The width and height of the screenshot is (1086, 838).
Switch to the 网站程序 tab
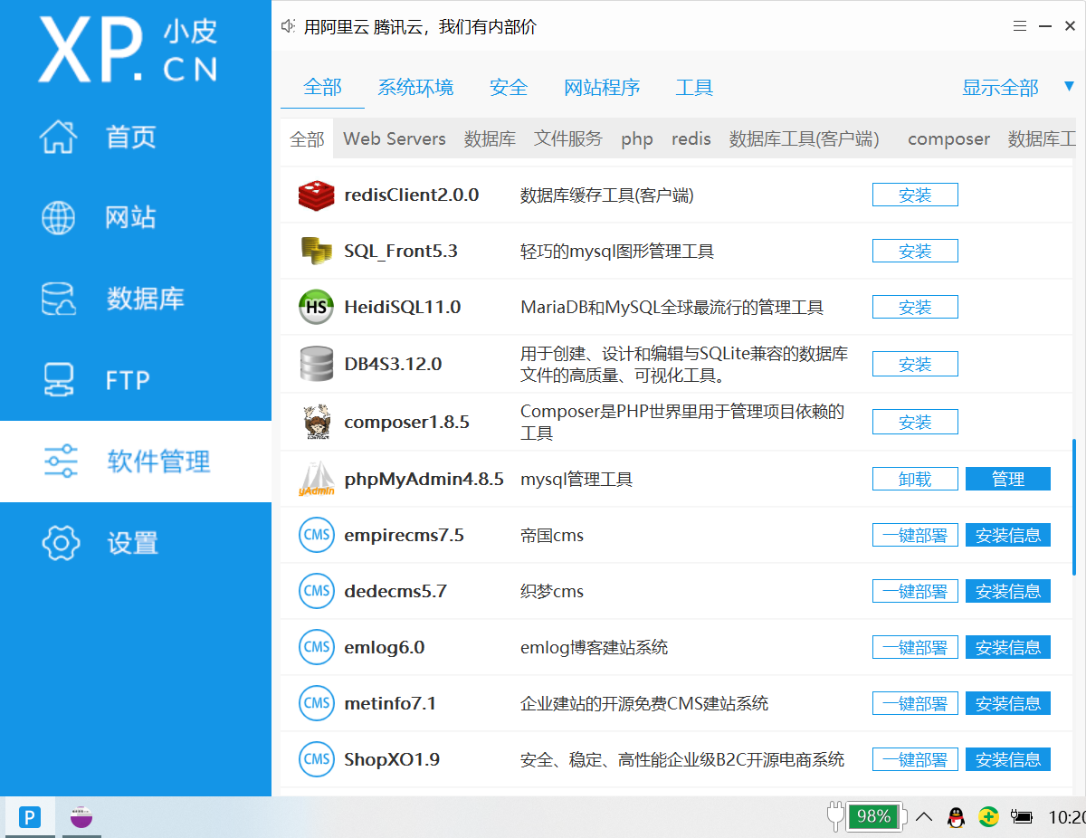click(602, 88)
